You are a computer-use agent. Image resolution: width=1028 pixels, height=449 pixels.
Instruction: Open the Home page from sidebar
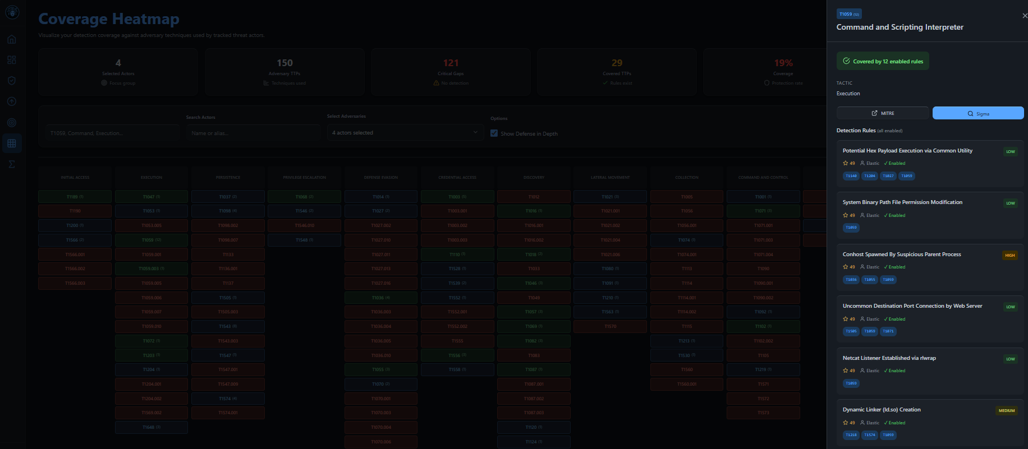(12, 39)
